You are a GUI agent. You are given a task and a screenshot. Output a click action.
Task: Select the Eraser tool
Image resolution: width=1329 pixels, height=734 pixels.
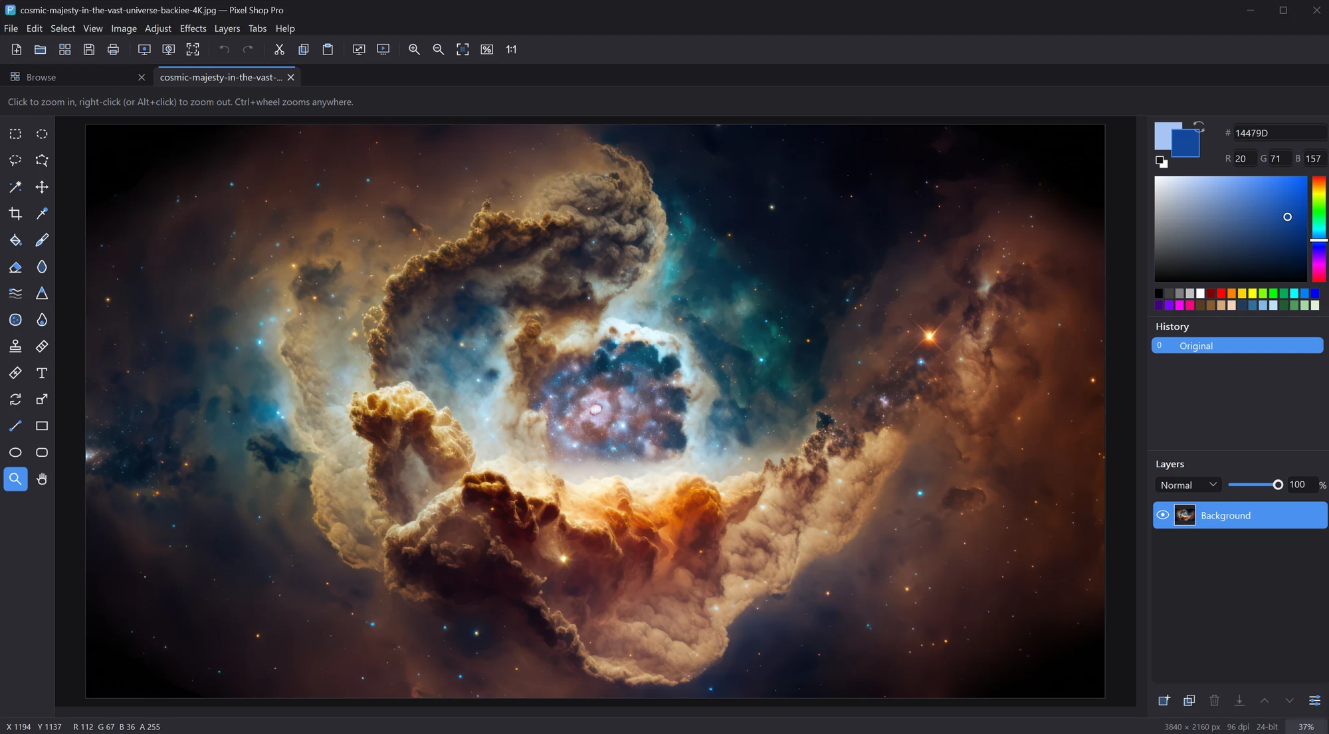tap(15, 267)
